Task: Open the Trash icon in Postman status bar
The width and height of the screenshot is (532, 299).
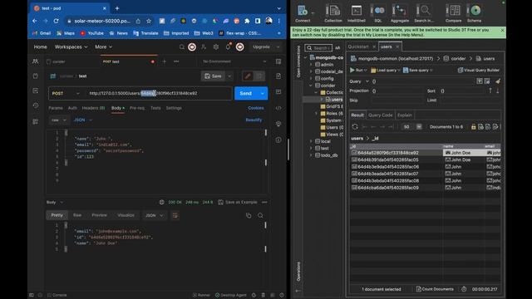Action: (264, 295)
